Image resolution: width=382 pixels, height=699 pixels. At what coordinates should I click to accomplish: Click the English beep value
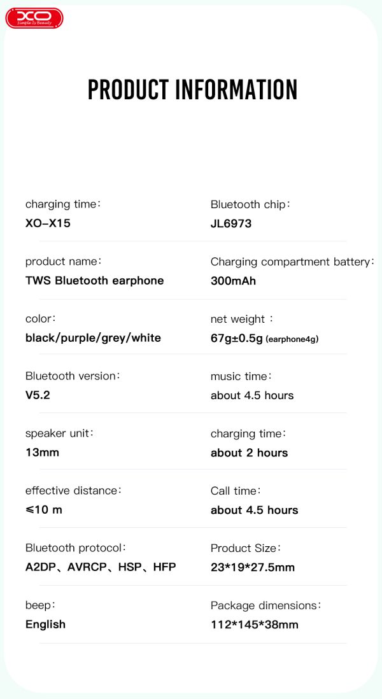[x=45, y=625]
